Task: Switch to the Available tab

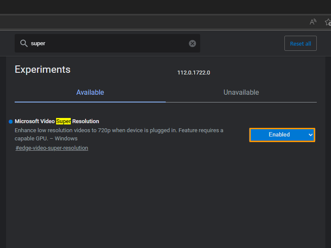Action: tap(90, 93)
